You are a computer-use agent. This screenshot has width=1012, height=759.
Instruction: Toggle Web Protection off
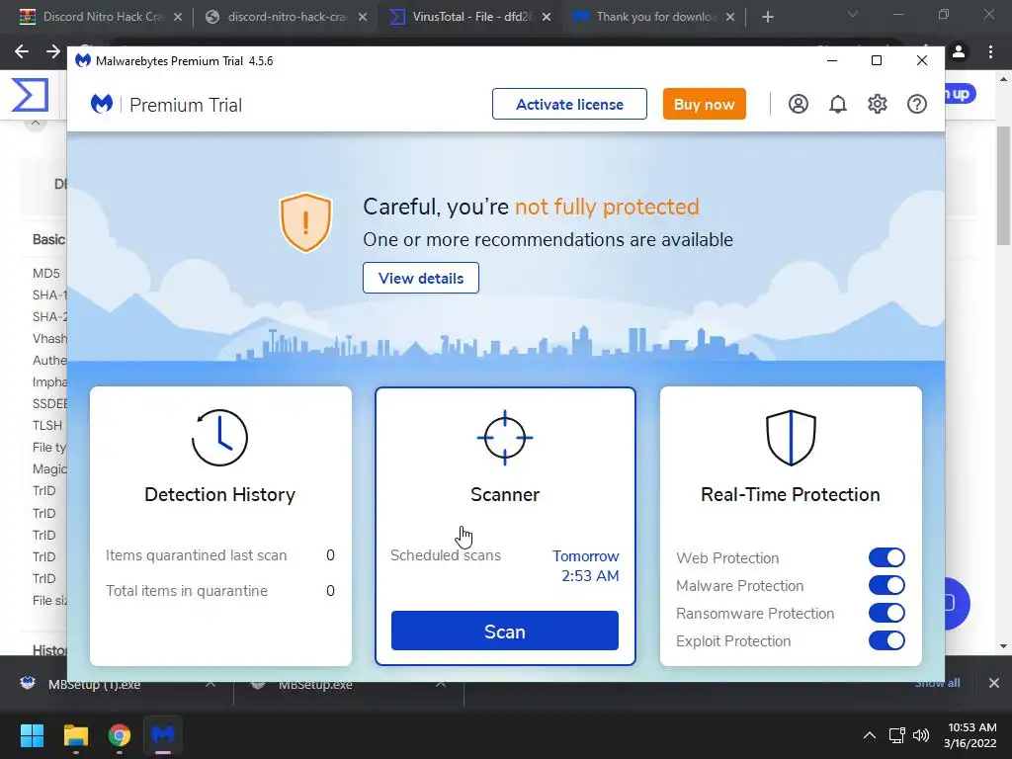click(x=886, y=557)
